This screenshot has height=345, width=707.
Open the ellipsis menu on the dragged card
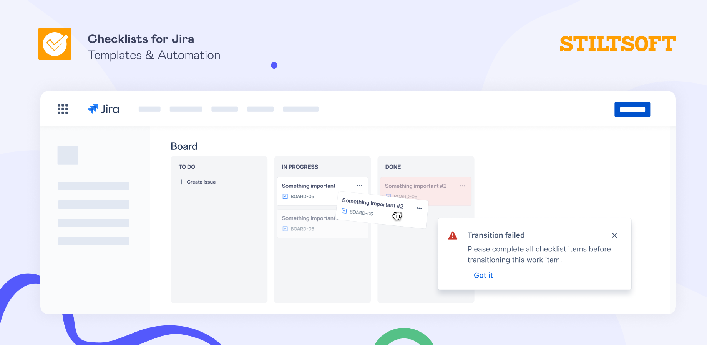coord(419,208)
